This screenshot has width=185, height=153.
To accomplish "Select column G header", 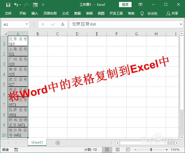I will pyautogui.click(x=136, y=34).
